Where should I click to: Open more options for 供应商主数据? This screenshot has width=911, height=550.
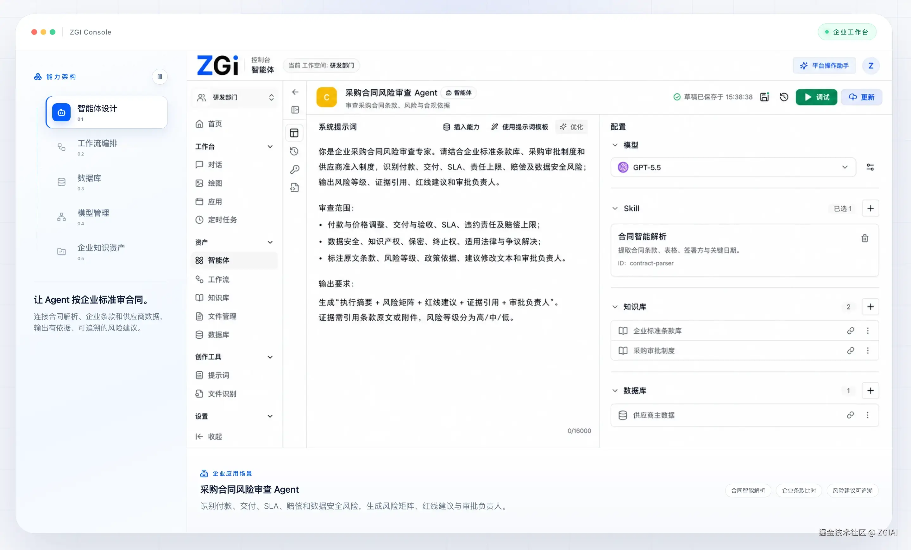click(x=868, y=415)
